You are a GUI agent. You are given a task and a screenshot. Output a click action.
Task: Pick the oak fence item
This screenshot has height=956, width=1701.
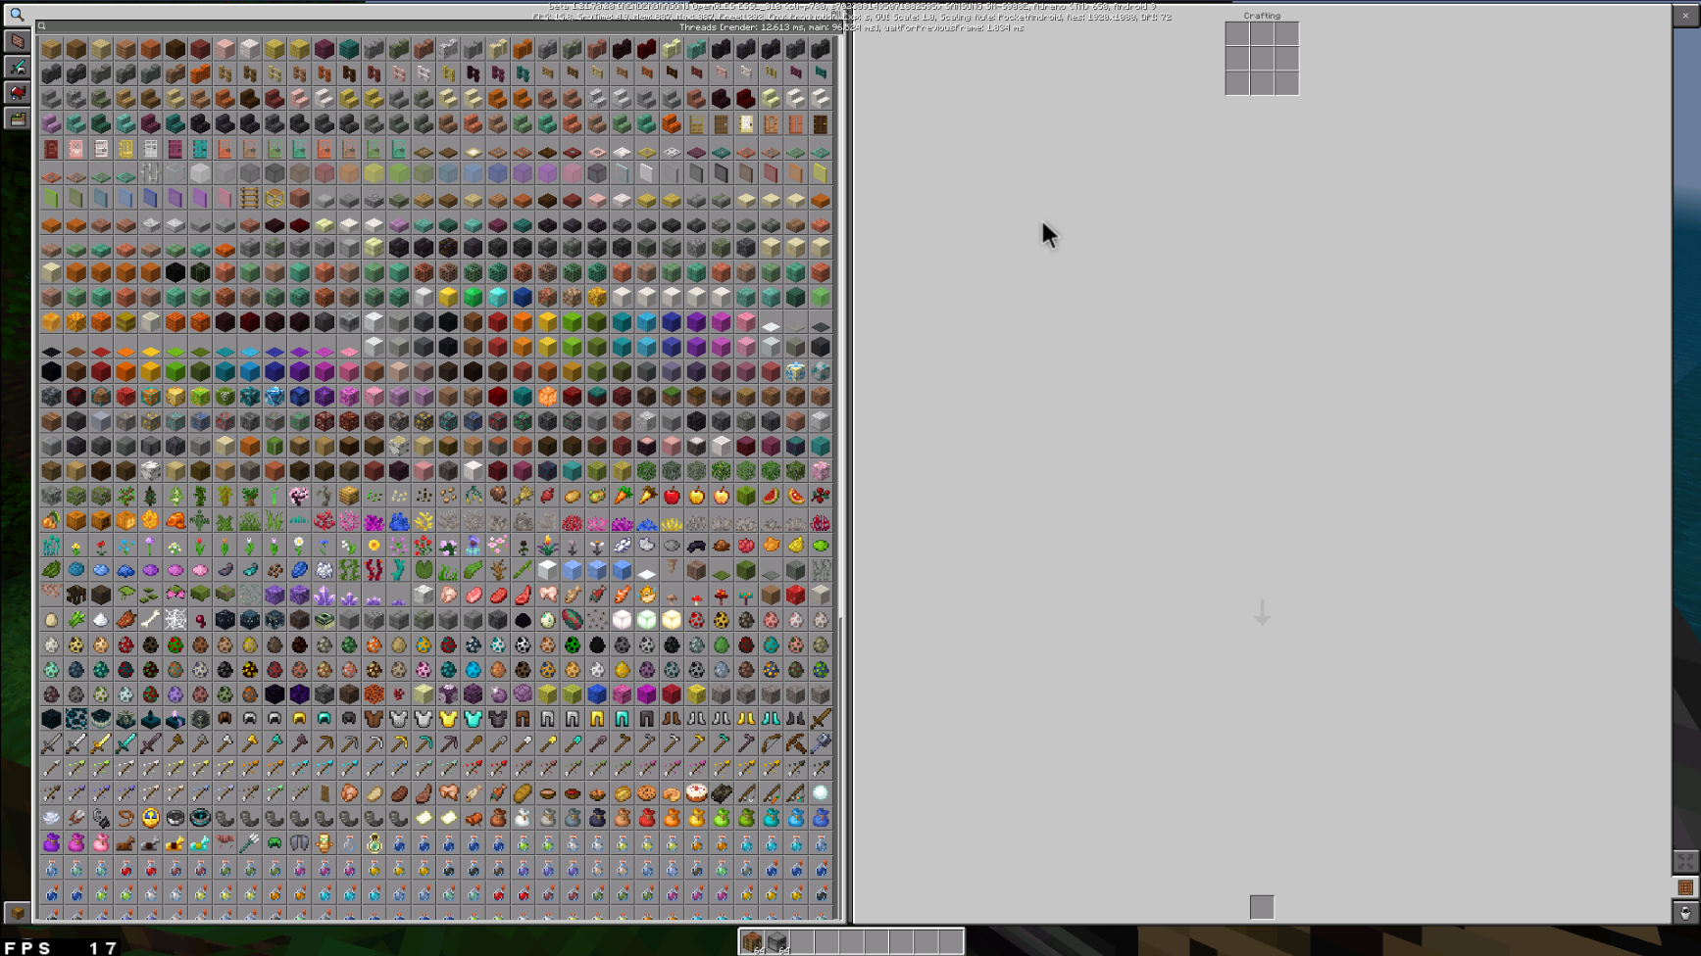[225, 73]
